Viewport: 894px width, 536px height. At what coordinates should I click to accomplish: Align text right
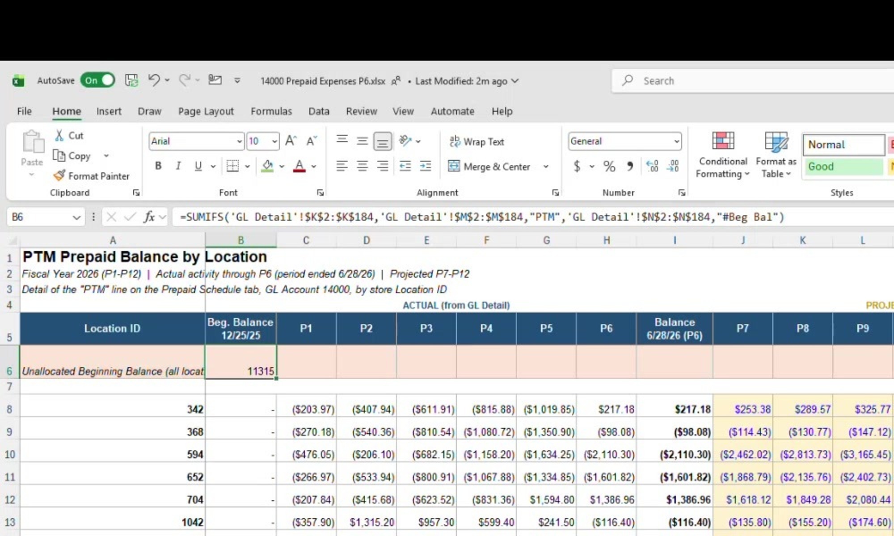point(382,166)
